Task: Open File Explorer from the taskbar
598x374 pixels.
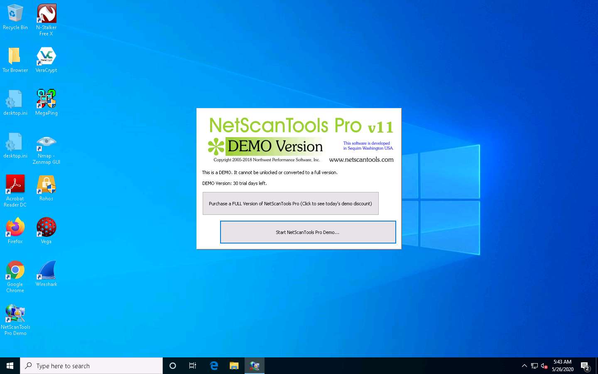Action: click(234, 366)
